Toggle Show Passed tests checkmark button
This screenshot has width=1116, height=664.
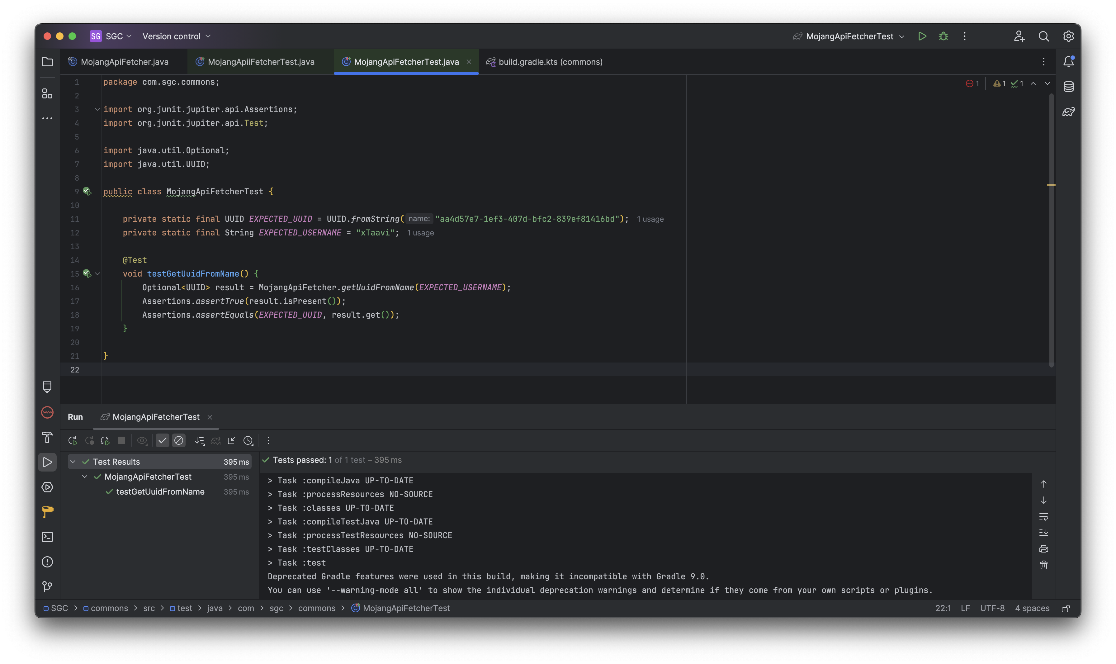(162, 441)
